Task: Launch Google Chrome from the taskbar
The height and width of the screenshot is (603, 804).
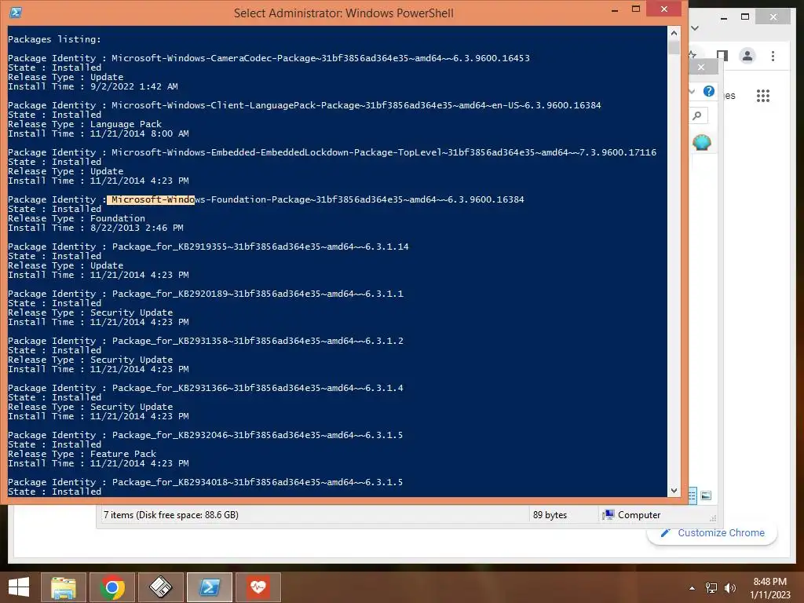Action: click(x=111, y=587)
